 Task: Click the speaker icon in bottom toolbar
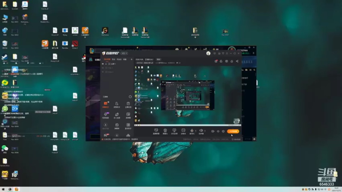coord(201,131)
